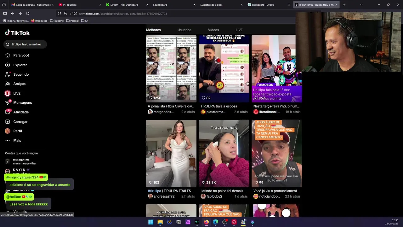The height and width of the screenshot is (227, 403).
Task: Open the Windows Start menu
Action: click(151, 222)
